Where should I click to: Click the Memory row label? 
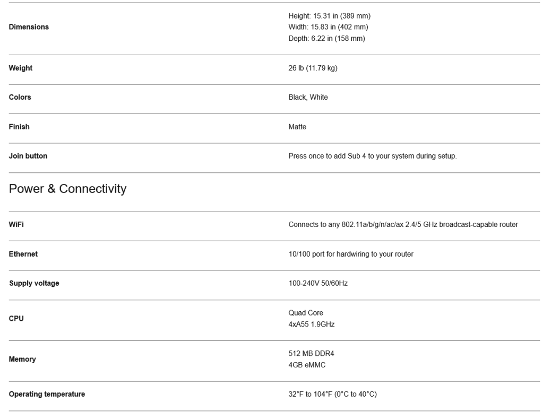[22, 360]
